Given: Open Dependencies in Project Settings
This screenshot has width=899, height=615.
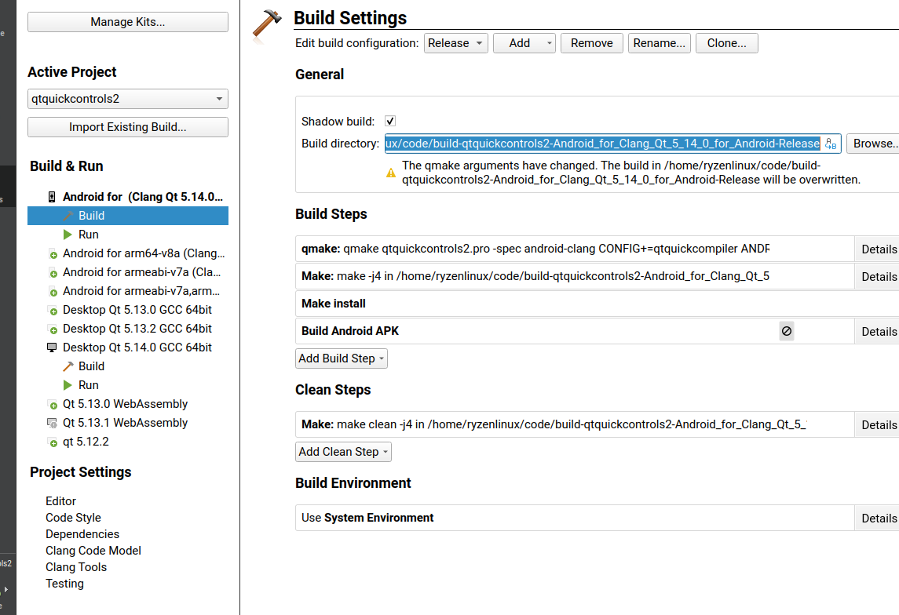Looking at the screenshot, I should pyautogui.click(x=82, y=534).
